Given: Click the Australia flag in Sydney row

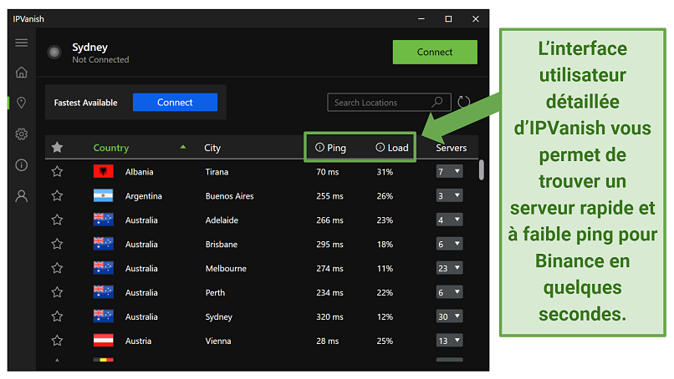Looking at the screenshot, I should tap(104, 316).
